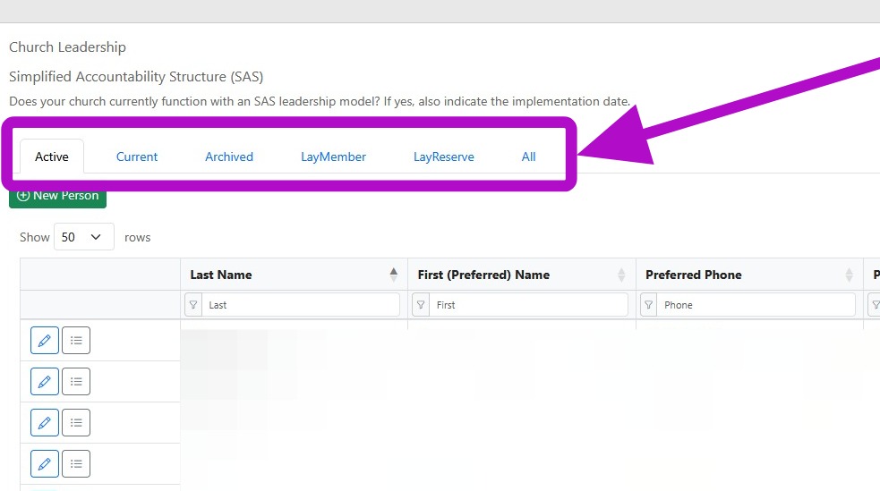Open the list icon in third row
This screenshot has width=880, height=491.
tap(76, 423)
